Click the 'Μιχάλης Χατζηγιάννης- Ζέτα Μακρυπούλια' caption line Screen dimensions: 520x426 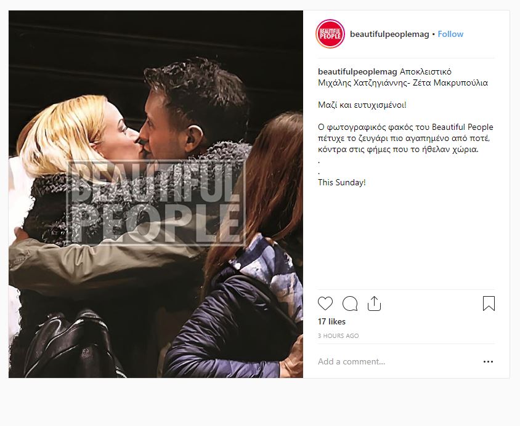tap(403, 83)
